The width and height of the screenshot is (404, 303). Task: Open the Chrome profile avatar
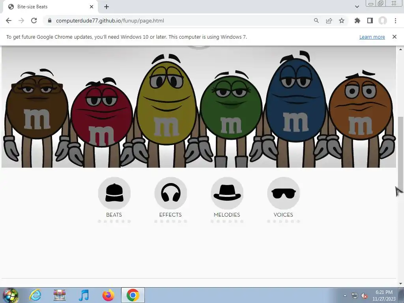[383, 21]
